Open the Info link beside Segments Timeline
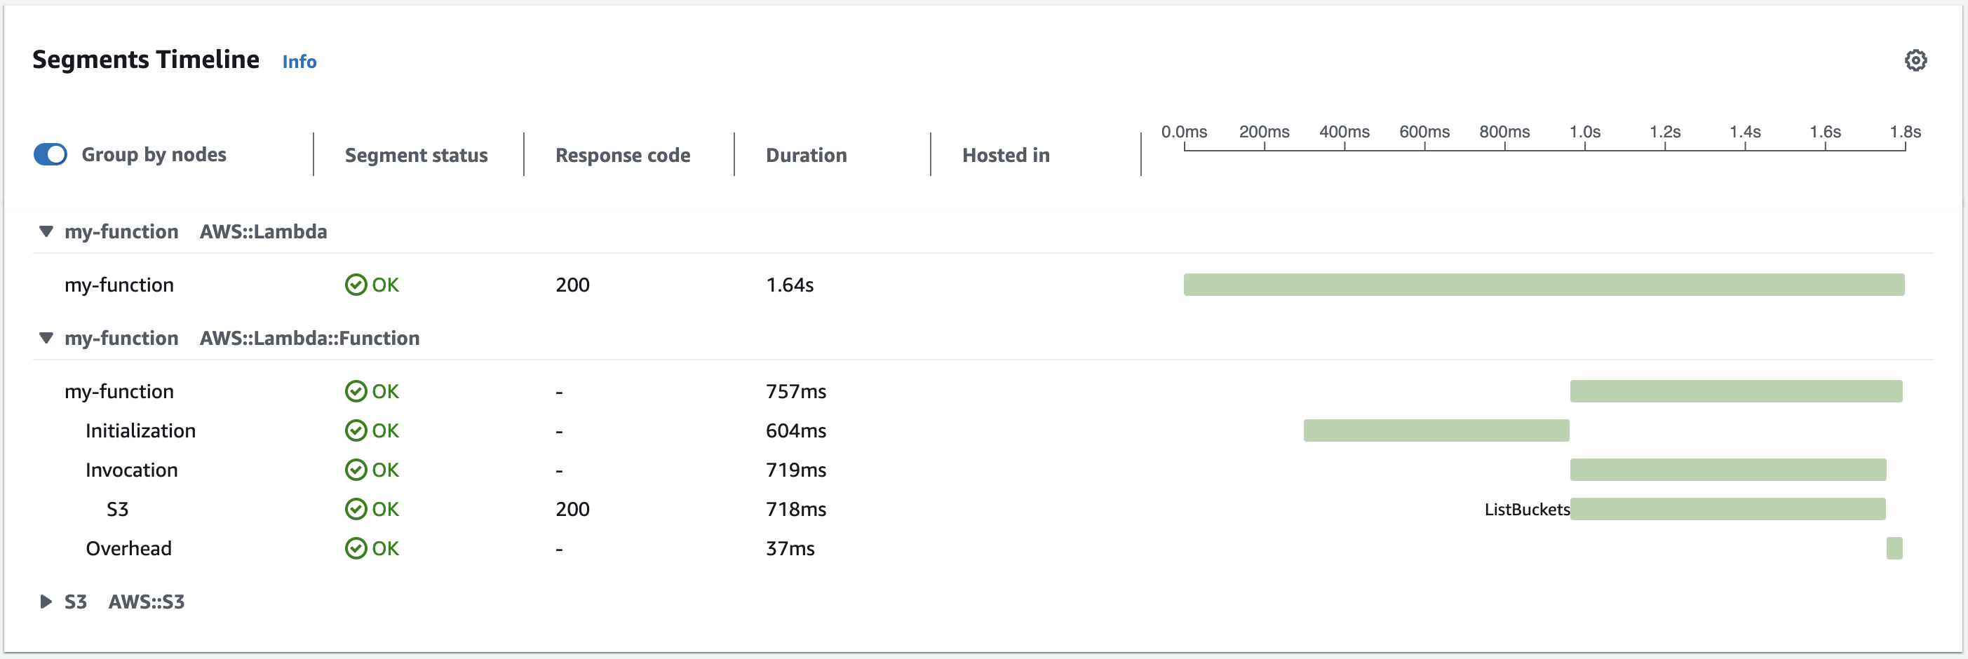 (x=299, y=62)
